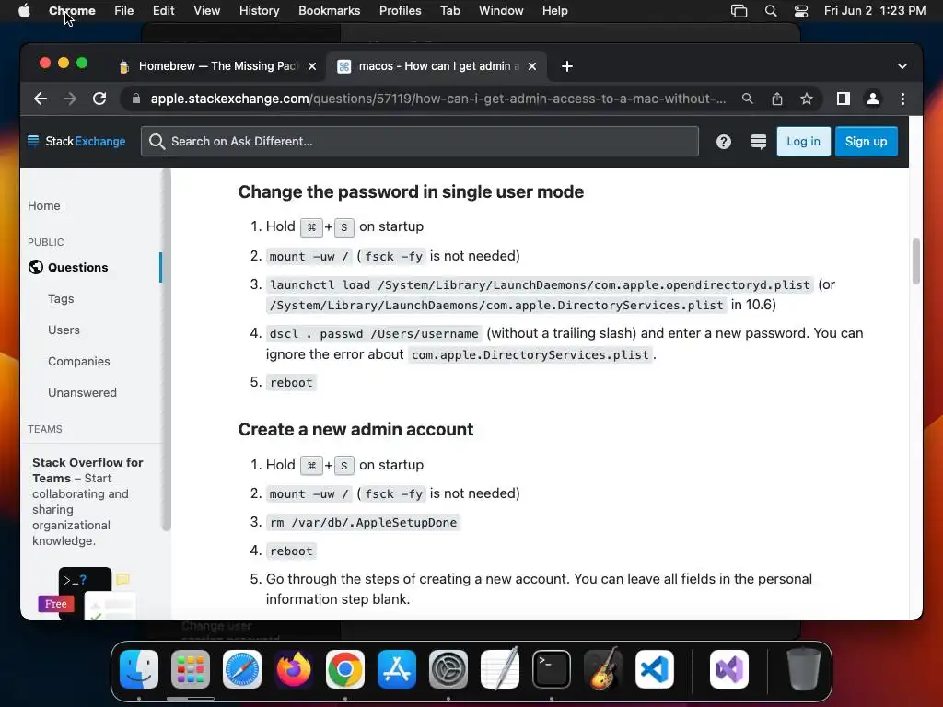This screenshot has height=707, width=943.
Task: Click the lock icon in address bar
Action: point(136,99)
